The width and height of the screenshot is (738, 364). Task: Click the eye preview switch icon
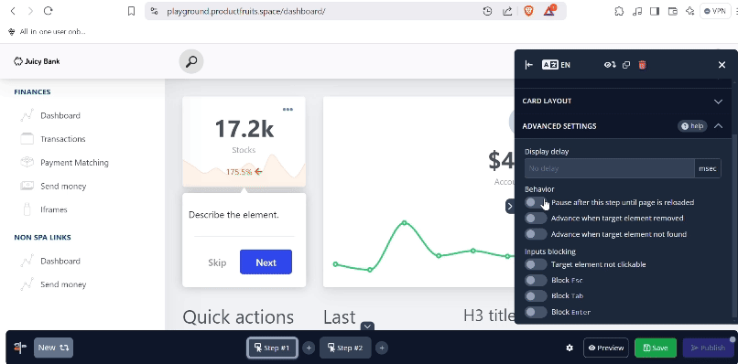pos(610,65)
